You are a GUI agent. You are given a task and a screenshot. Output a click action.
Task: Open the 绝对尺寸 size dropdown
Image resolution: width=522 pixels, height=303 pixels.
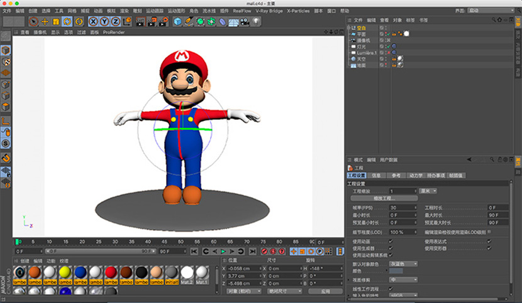point(285,291)
